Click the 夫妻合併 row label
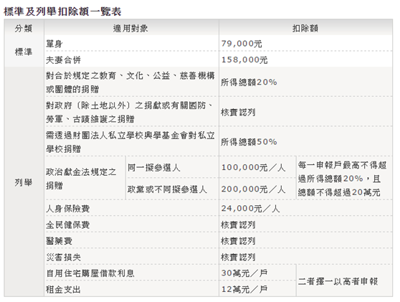The width and height of the screenshot is (400, 302). pyautogui.click(x=63, y=60)
